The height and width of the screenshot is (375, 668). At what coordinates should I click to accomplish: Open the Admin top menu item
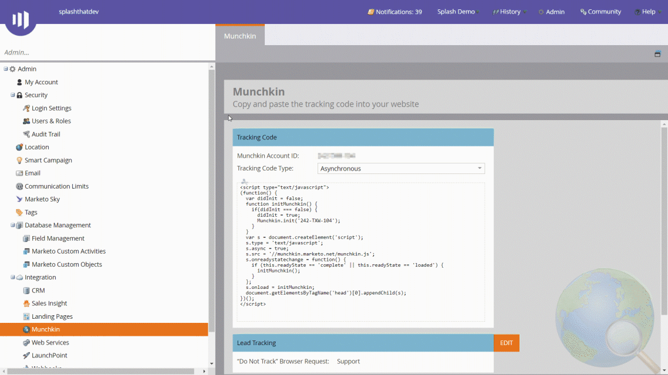551,12
